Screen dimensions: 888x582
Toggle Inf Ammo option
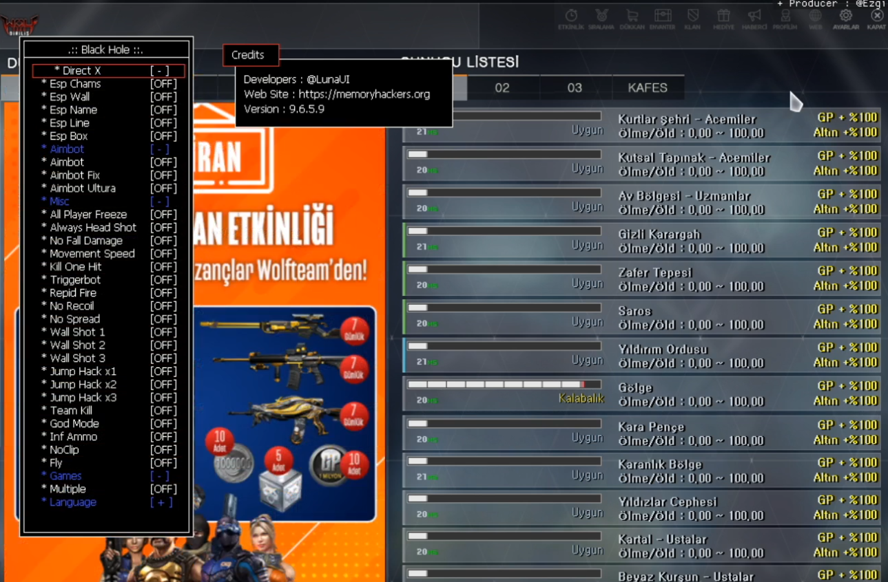(x=108, y=437)
